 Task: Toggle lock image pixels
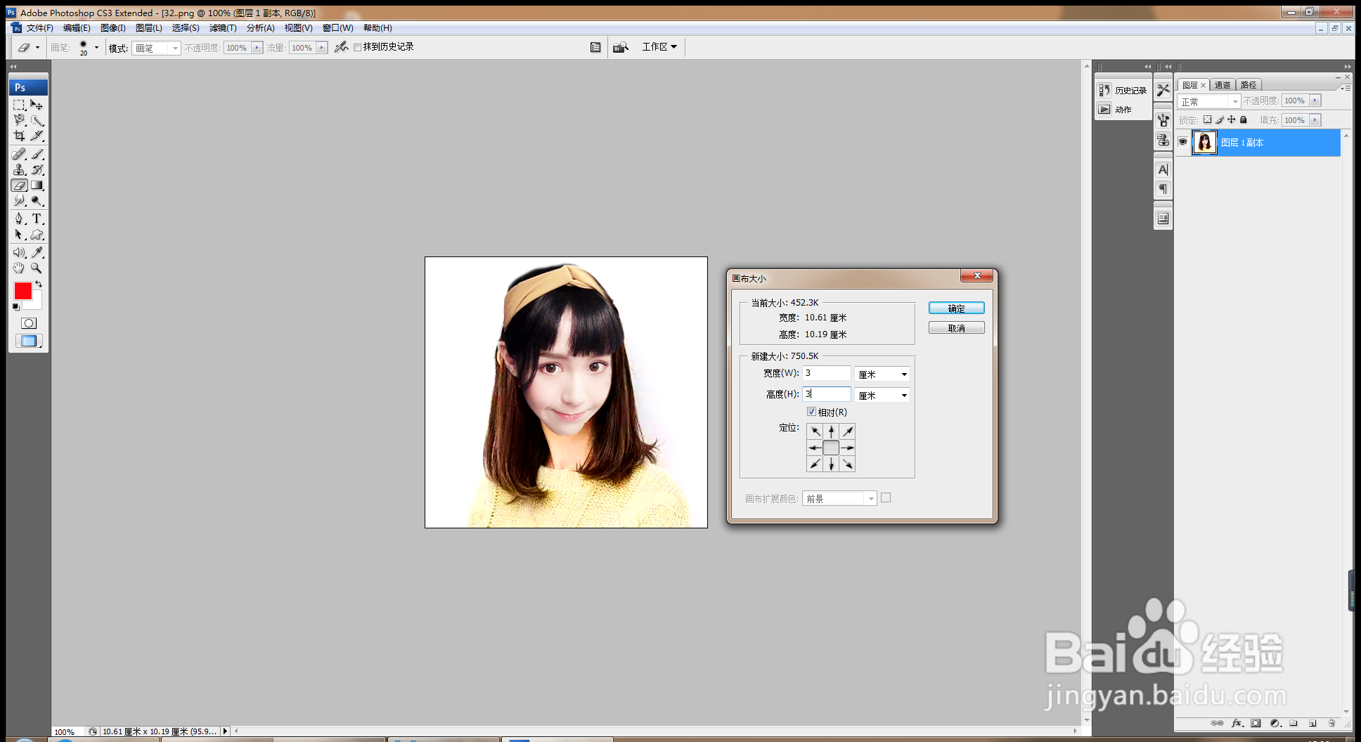click(1220, 119)
